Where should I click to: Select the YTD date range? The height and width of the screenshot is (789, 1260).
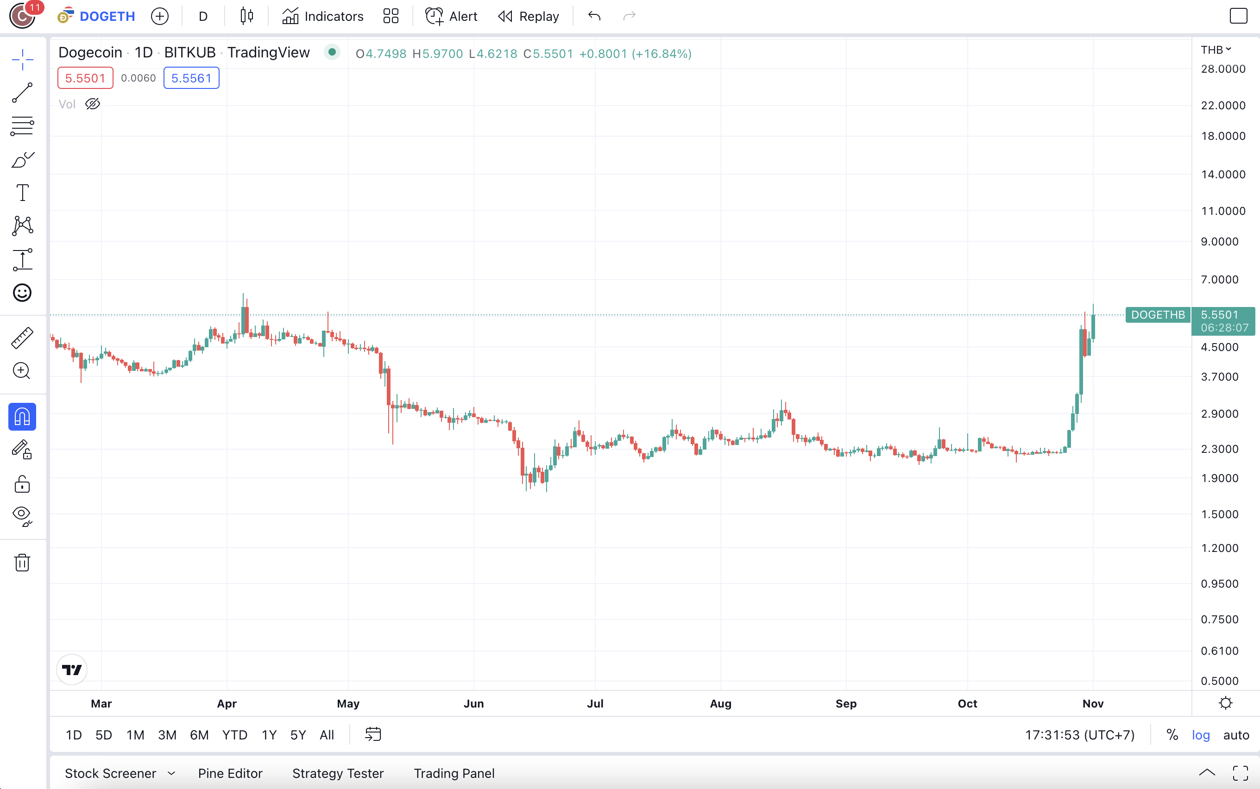pyautogui.click(x=234, y=735)
